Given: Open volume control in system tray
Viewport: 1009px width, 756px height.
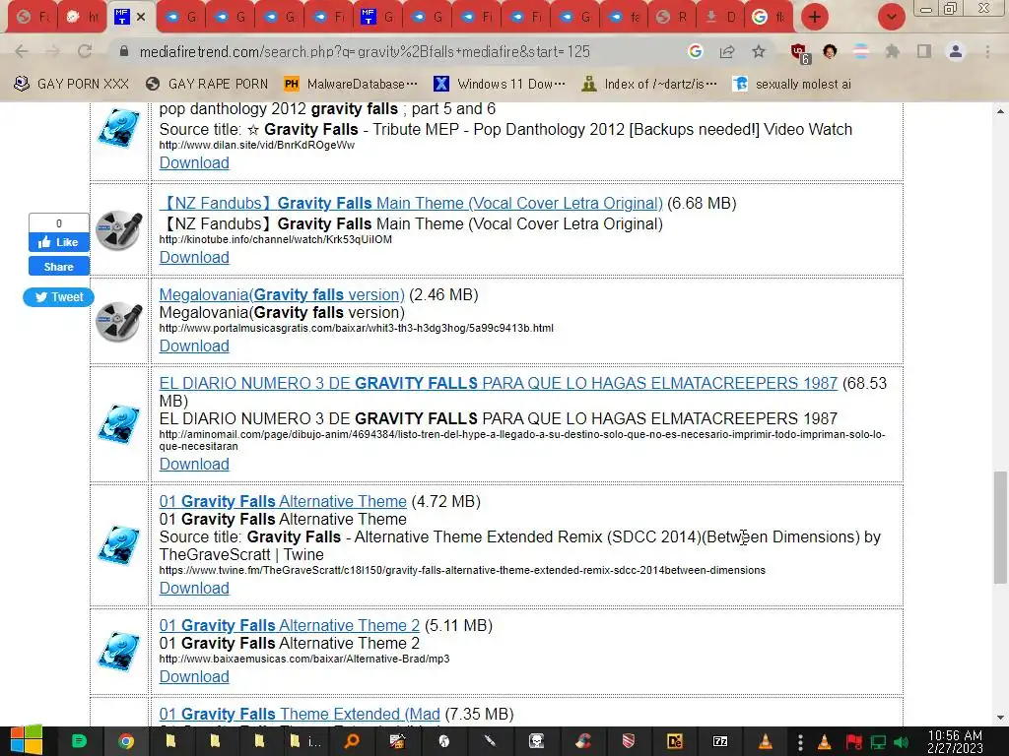Looking at the screenshot, I should coord(901,742).
